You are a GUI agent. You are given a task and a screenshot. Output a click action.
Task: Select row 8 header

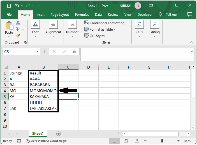coord(5,114)
